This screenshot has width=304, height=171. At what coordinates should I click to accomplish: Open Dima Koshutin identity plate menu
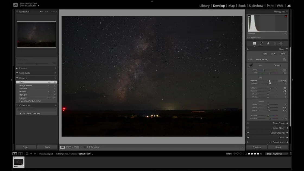click(30, 6)
